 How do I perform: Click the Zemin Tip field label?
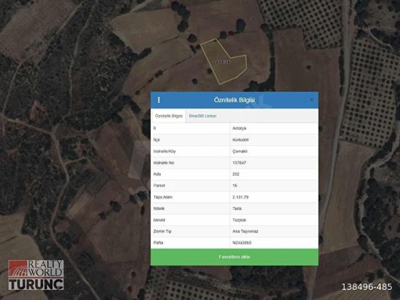162,231
